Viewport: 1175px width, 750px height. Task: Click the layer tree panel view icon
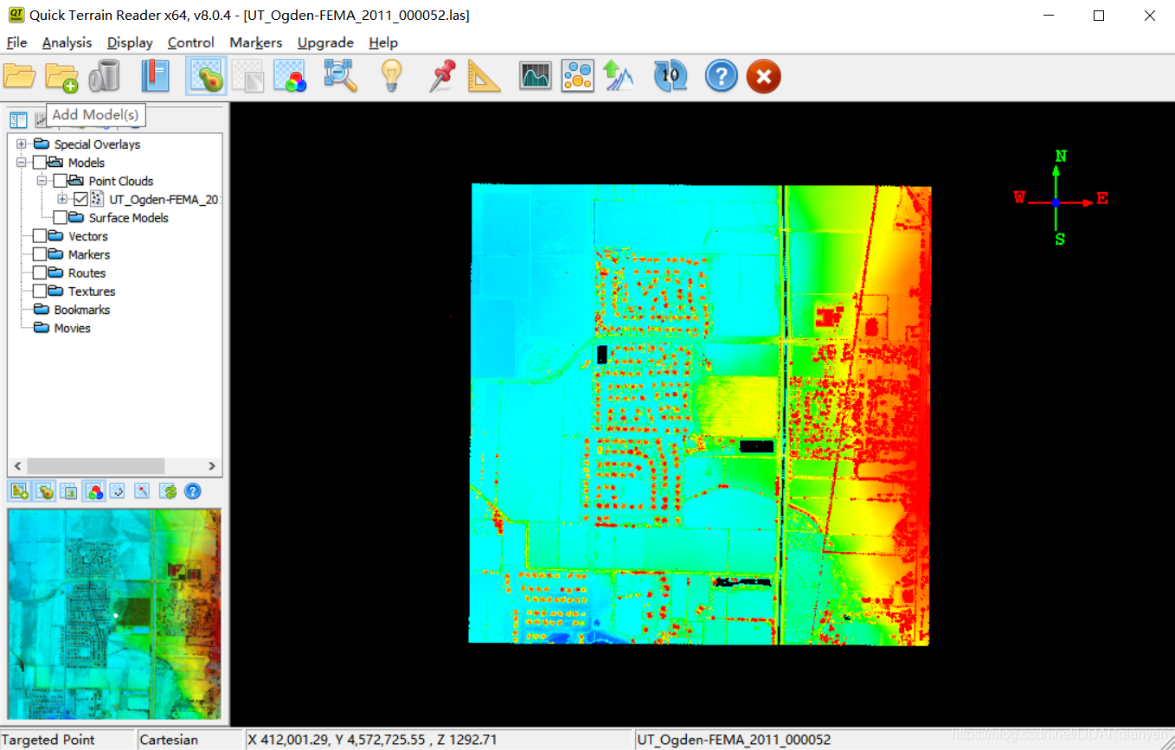[18, 119]
